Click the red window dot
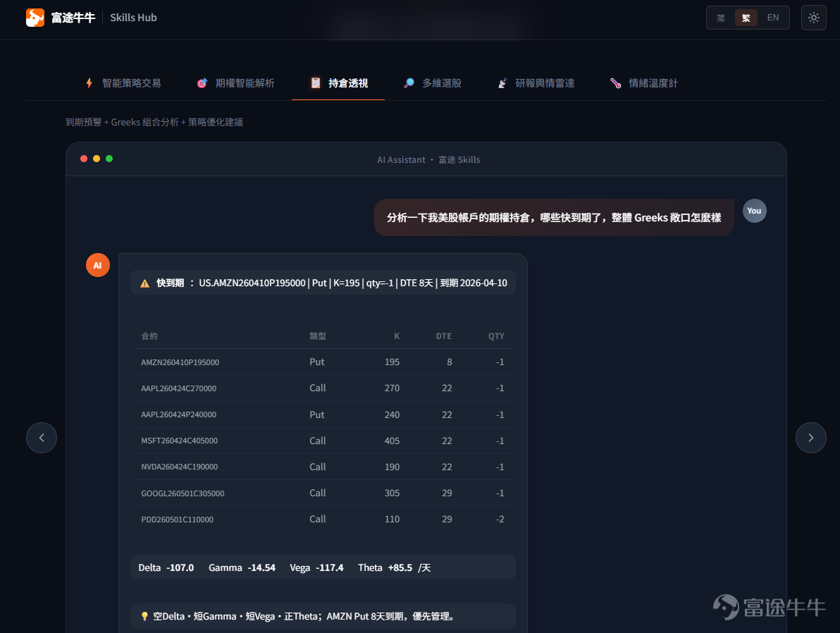The width and height of the screenshot is (840, 633). [x=84, y=159]
